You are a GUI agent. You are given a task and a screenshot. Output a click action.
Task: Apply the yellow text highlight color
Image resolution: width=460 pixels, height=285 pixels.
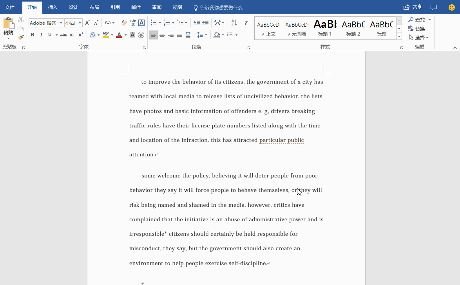(106, 35)
